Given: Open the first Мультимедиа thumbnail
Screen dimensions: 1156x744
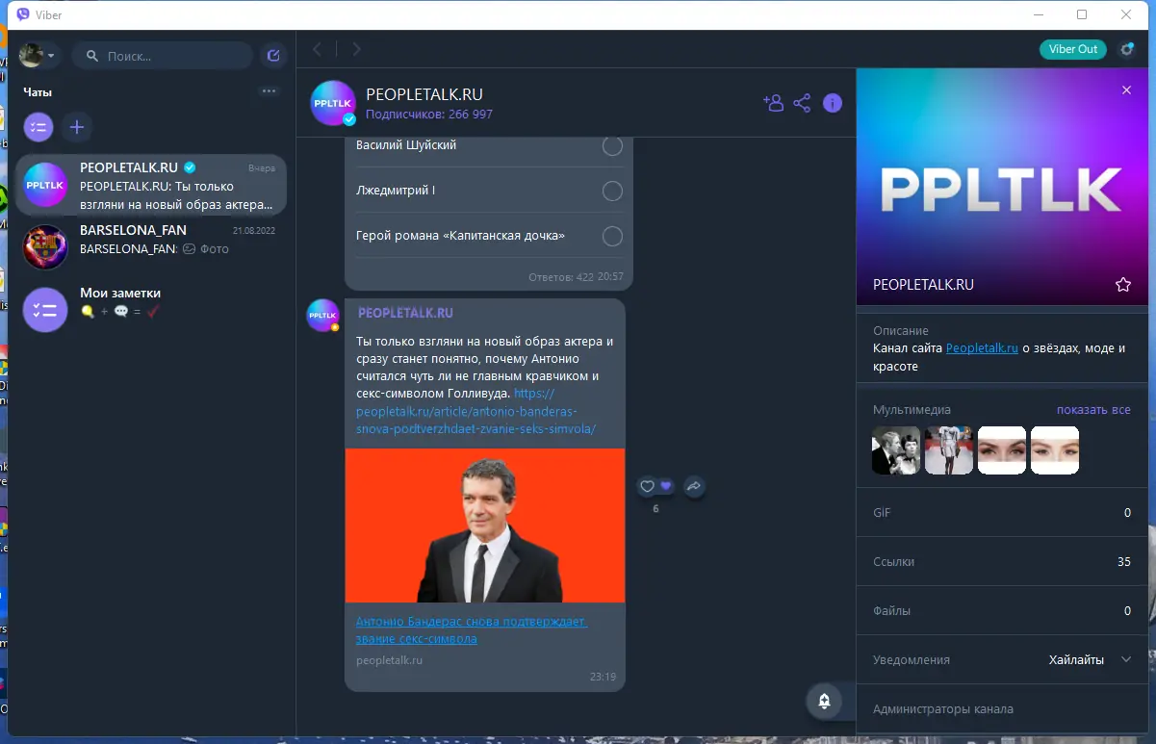Looking at the screenshot, I should tap(895, 449).
